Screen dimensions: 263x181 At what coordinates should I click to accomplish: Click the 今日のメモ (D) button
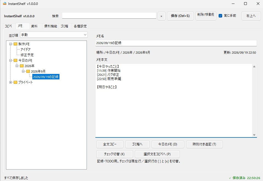point(168,144)
